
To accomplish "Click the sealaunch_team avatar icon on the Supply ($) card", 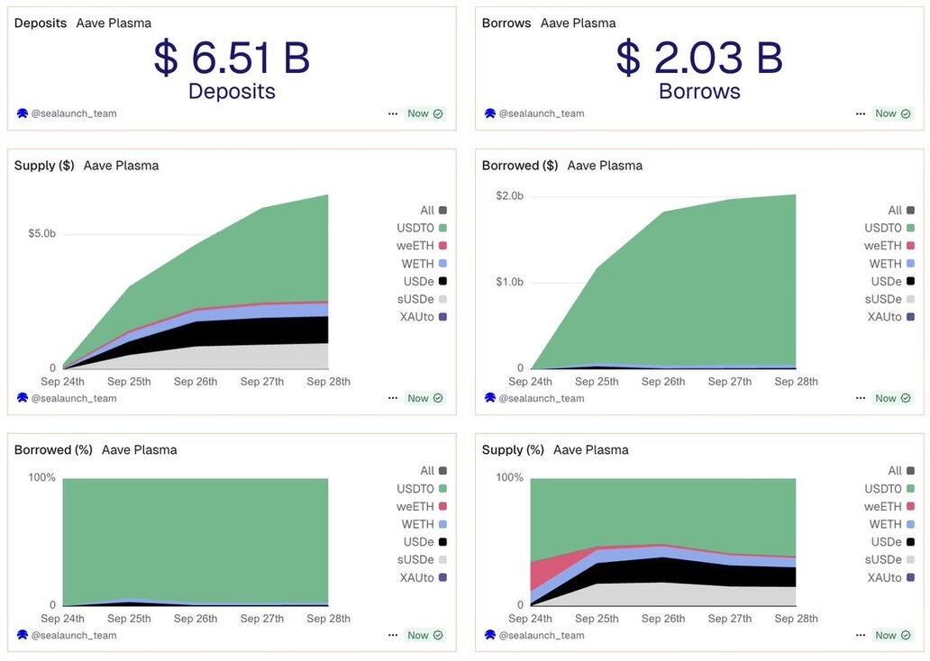I will tap(23, 398).
